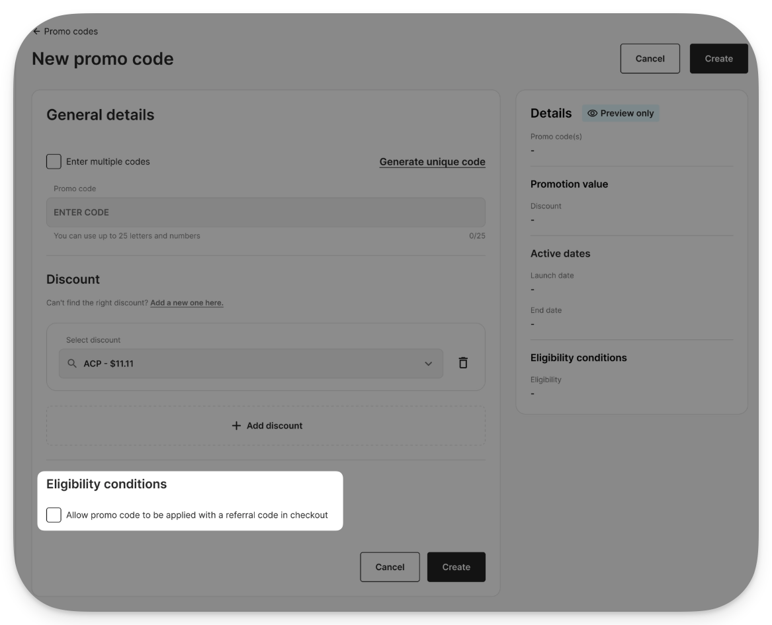Click the Preview only badge text
The image size is (772, 625).
[626, 113]
